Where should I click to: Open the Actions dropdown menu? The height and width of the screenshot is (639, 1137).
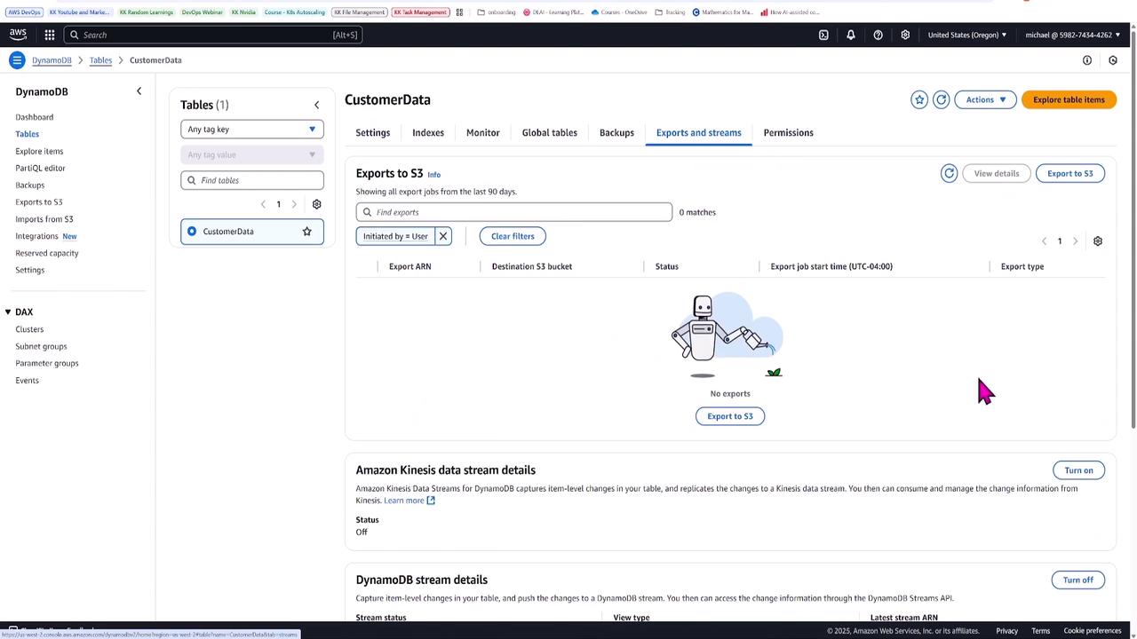(x=986, y=99)
